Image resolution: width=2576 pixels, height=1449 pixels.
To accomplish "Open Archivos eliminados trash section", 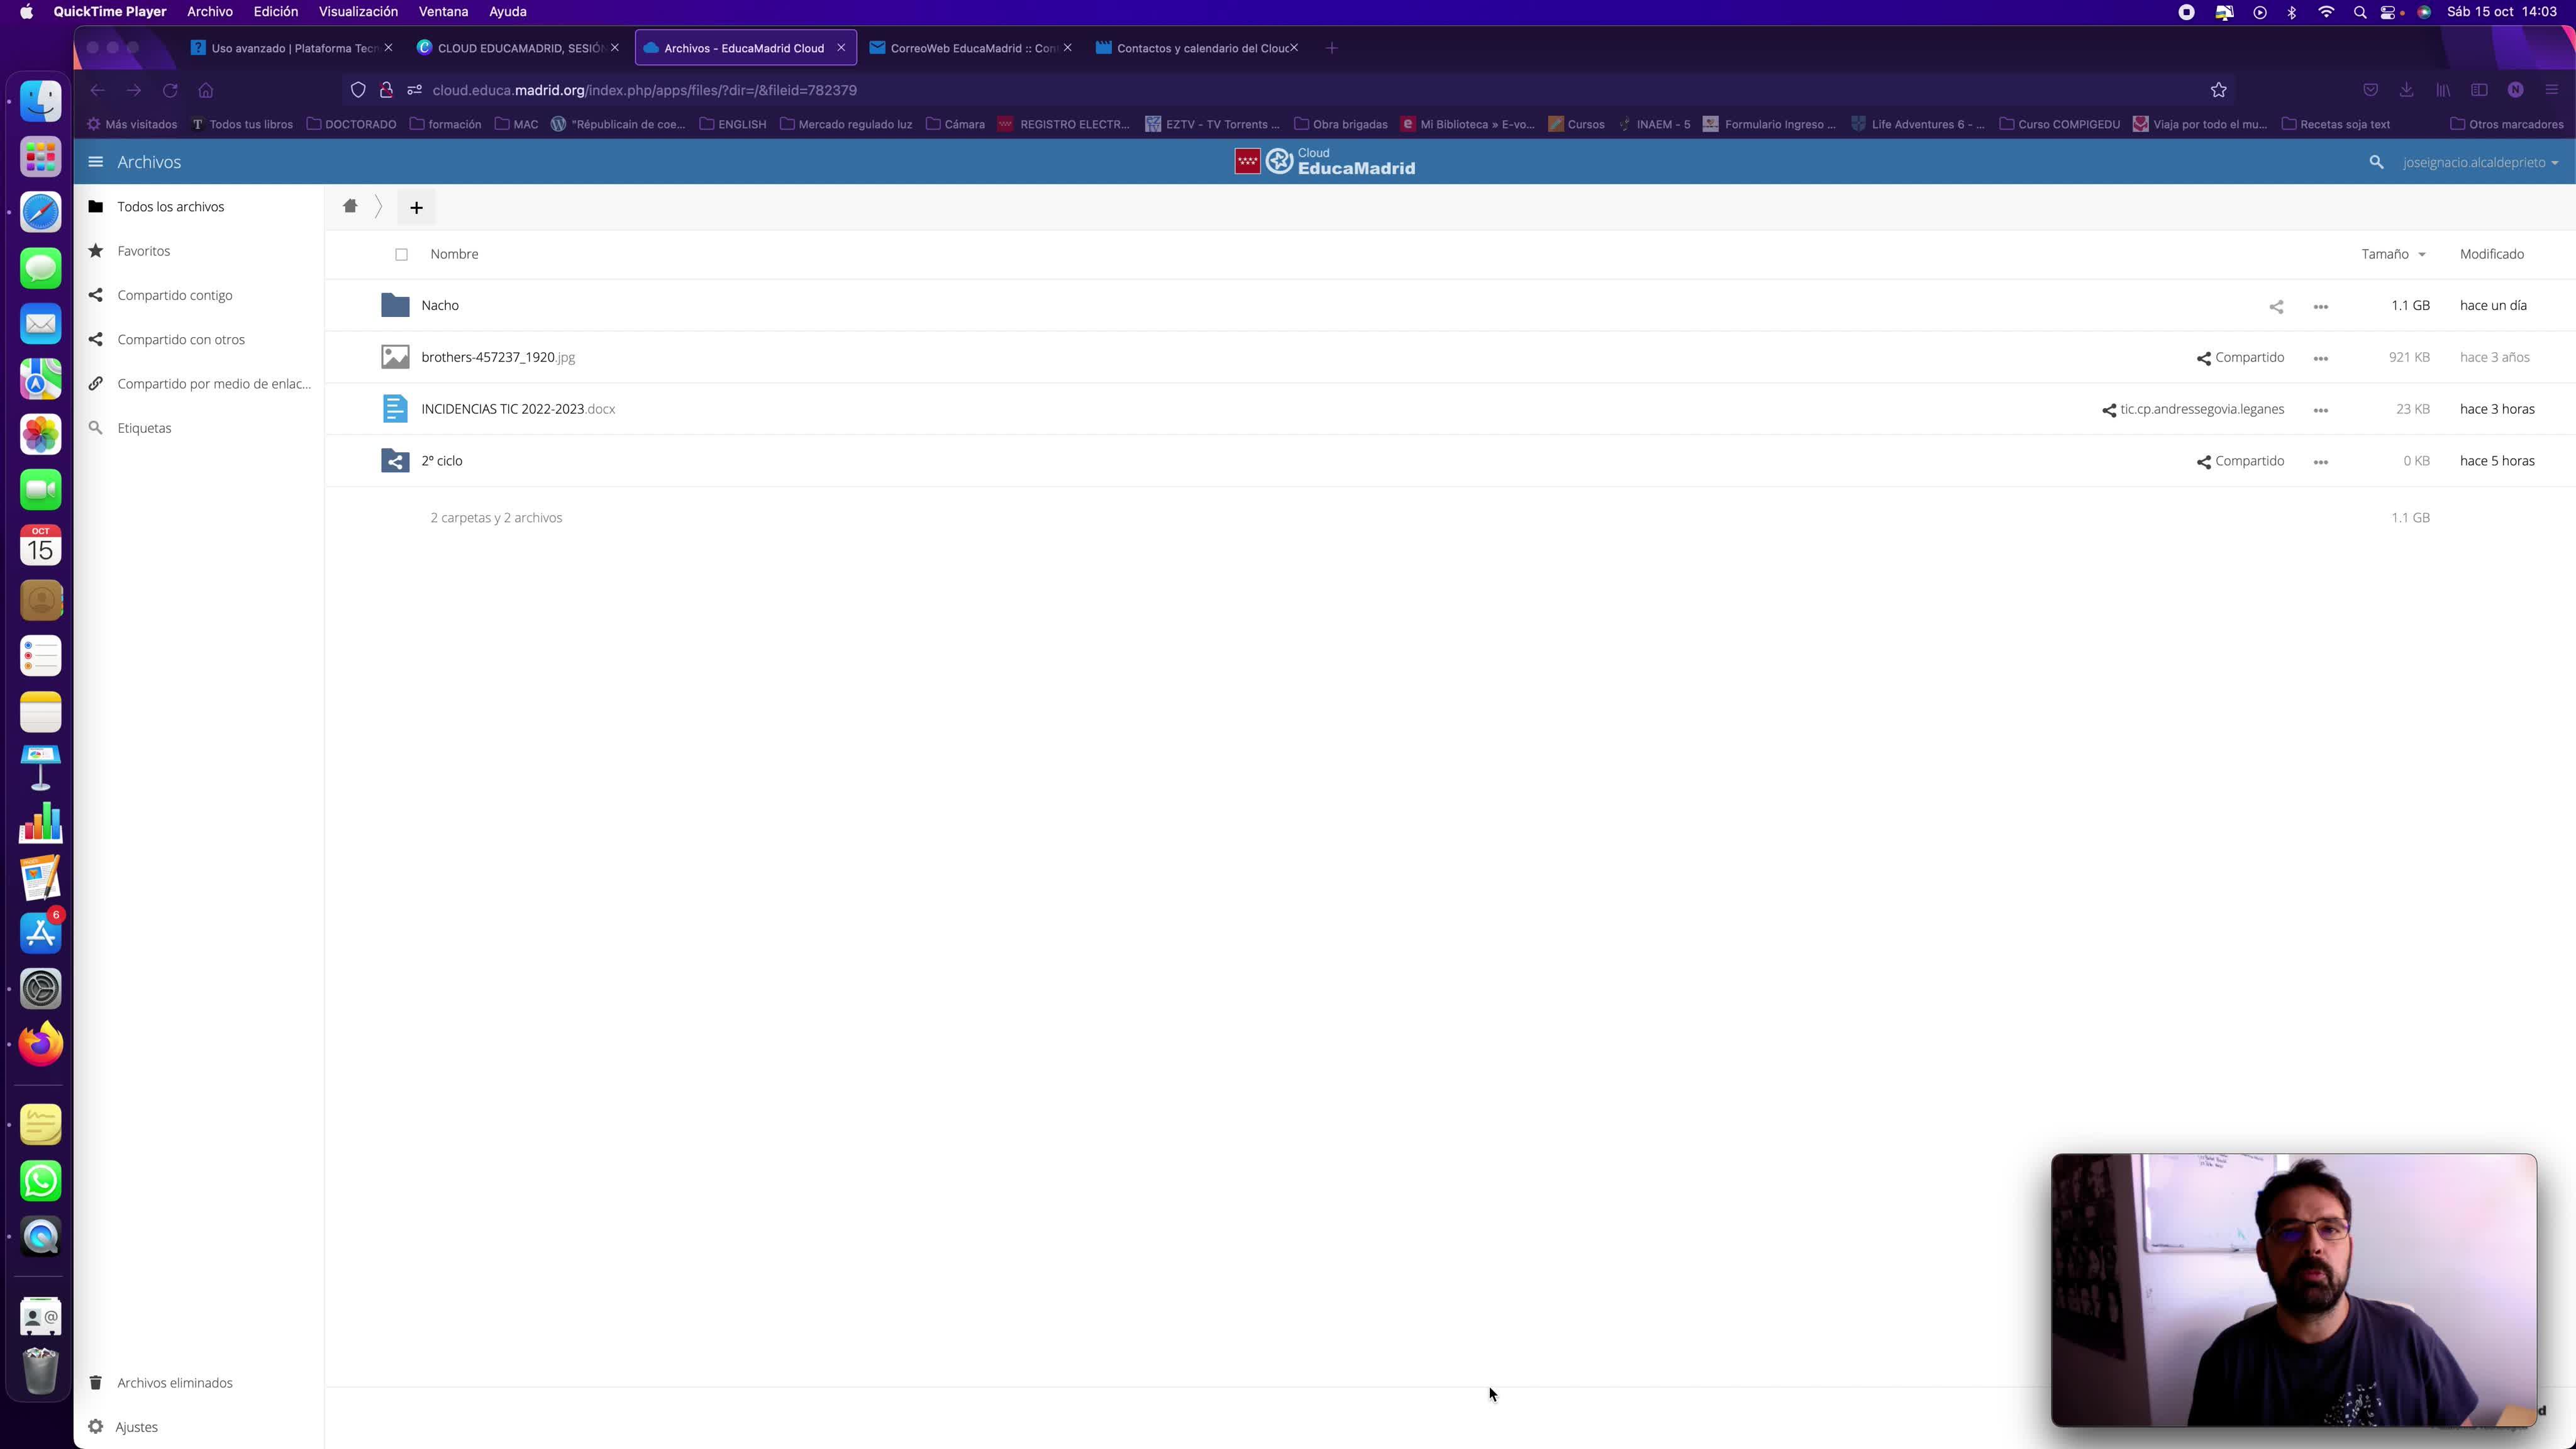I will point(174,1382).
